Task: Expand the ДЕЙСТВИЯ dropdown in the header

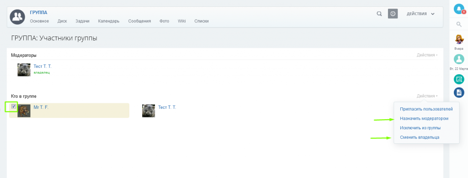Action: point(420,14)
